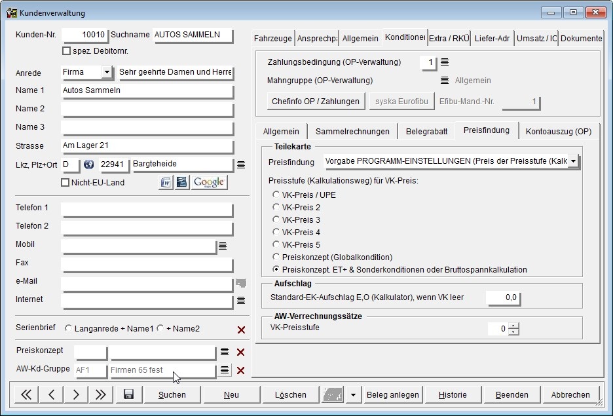
Task: Select the VK-Preis 4 radio button
Action: pos(276,232)
